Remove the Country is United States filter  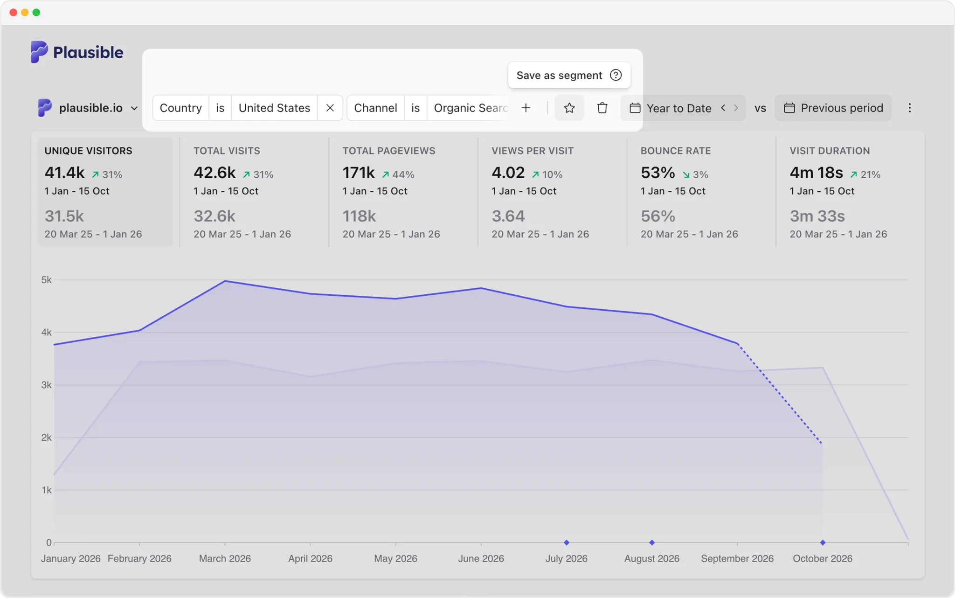point(330,108)
